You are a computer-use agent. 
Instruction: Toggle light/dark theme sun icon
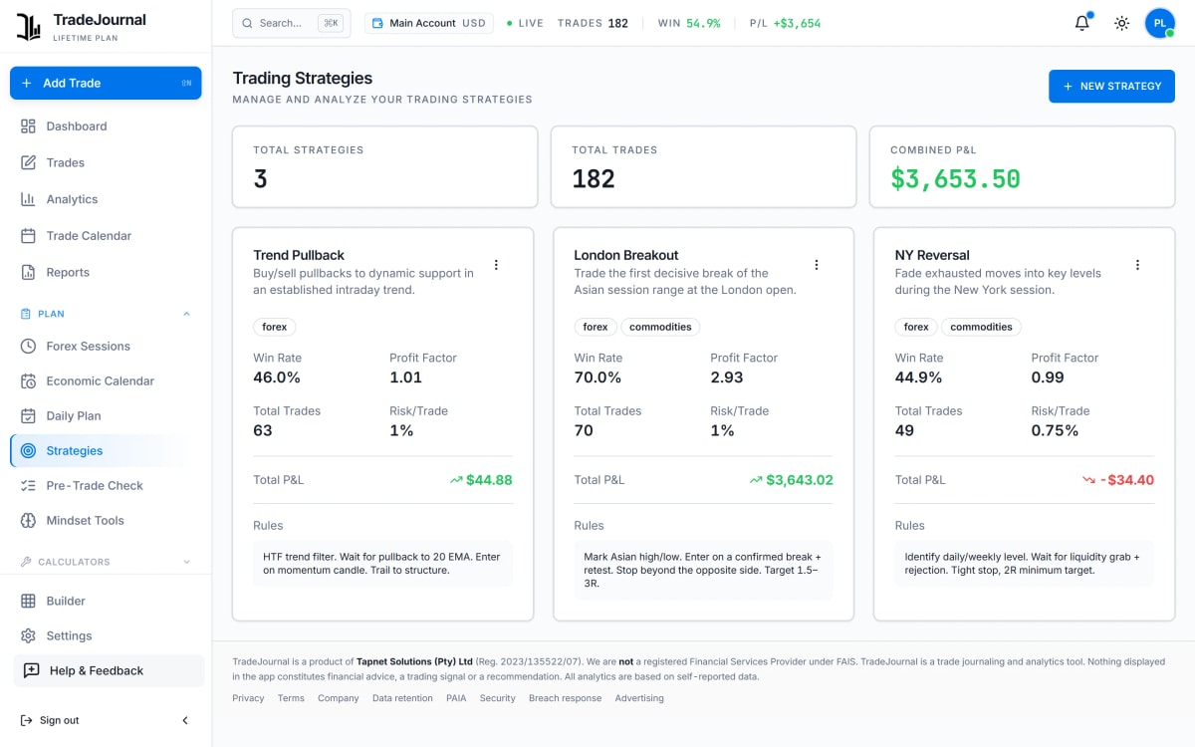pos(1122,23)
